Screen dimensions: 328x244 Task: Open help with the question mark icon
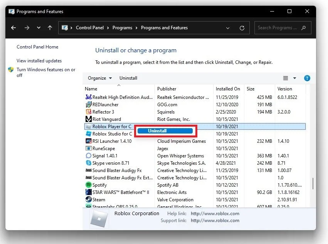[307, 78]
